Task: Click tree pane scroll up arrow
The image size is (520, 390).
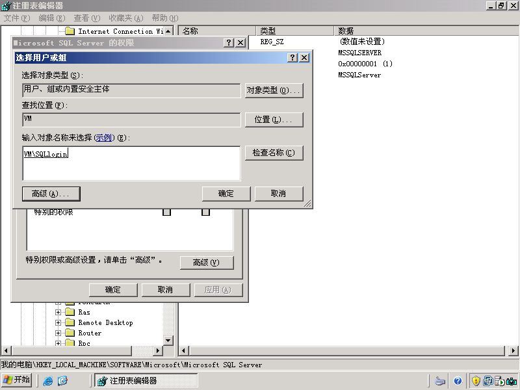Action: tap(168, 31)
